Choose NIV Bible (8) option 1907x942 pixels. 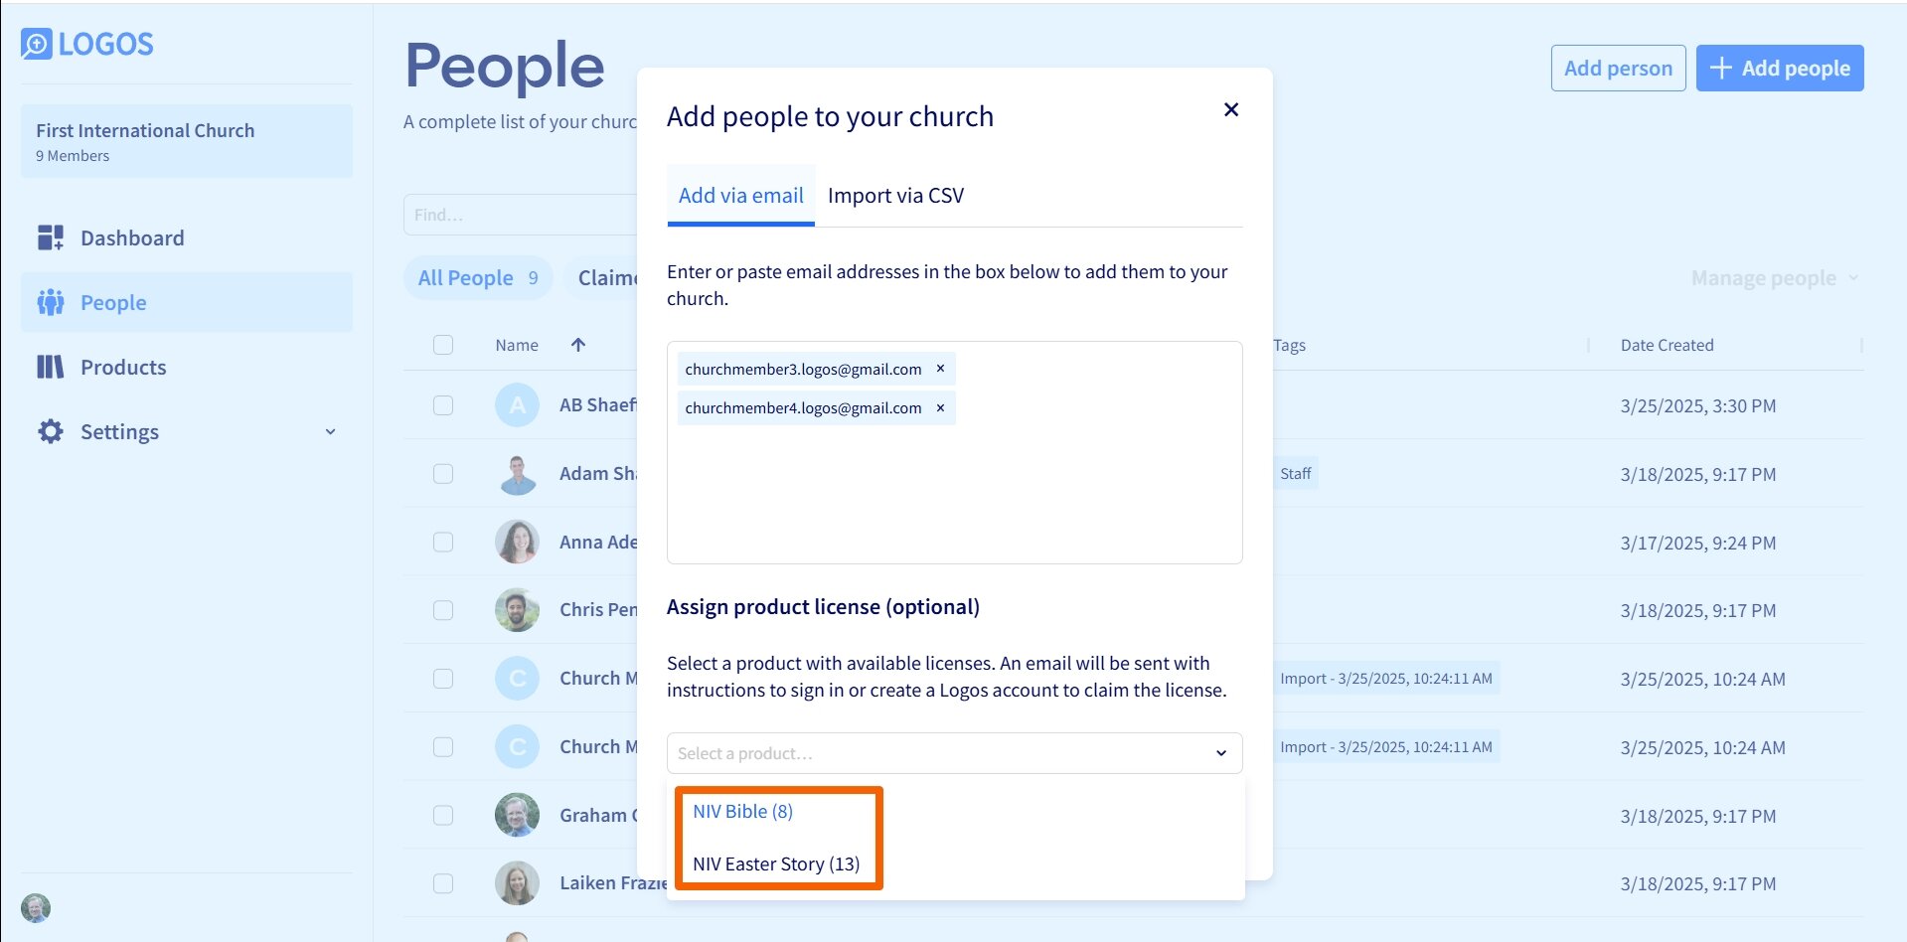point(742,811)
